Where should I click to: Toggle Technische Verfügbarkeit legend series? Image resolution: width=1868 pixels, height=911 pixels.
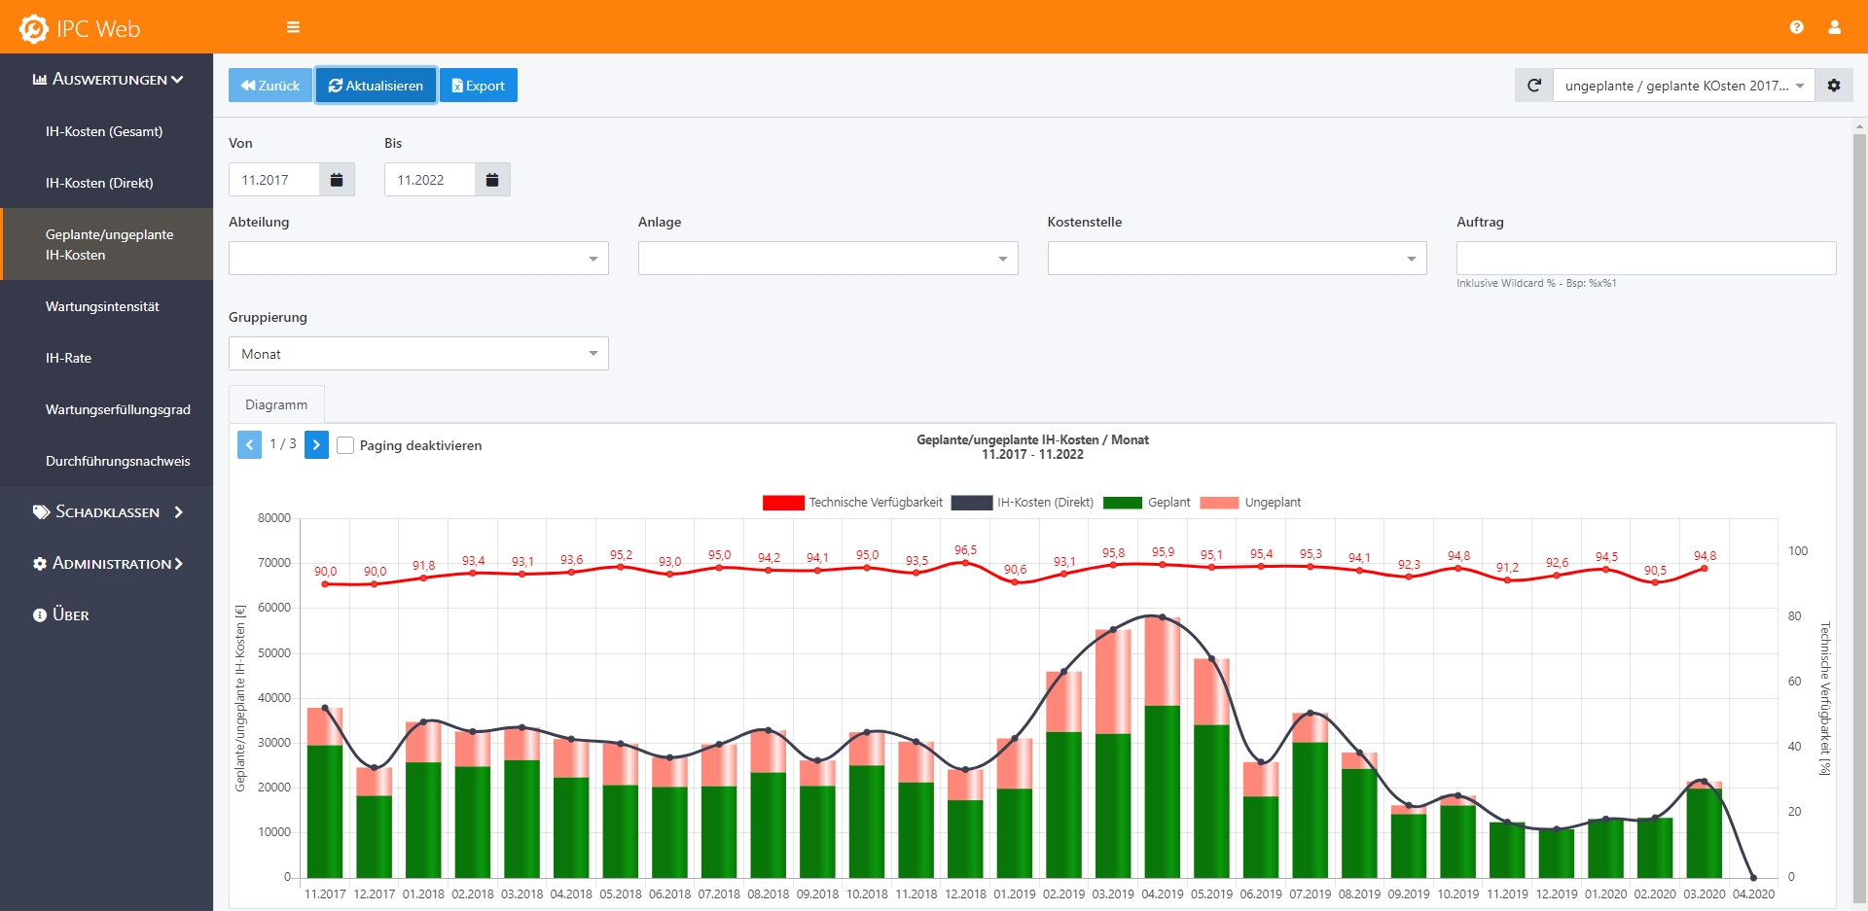(852, 503)
